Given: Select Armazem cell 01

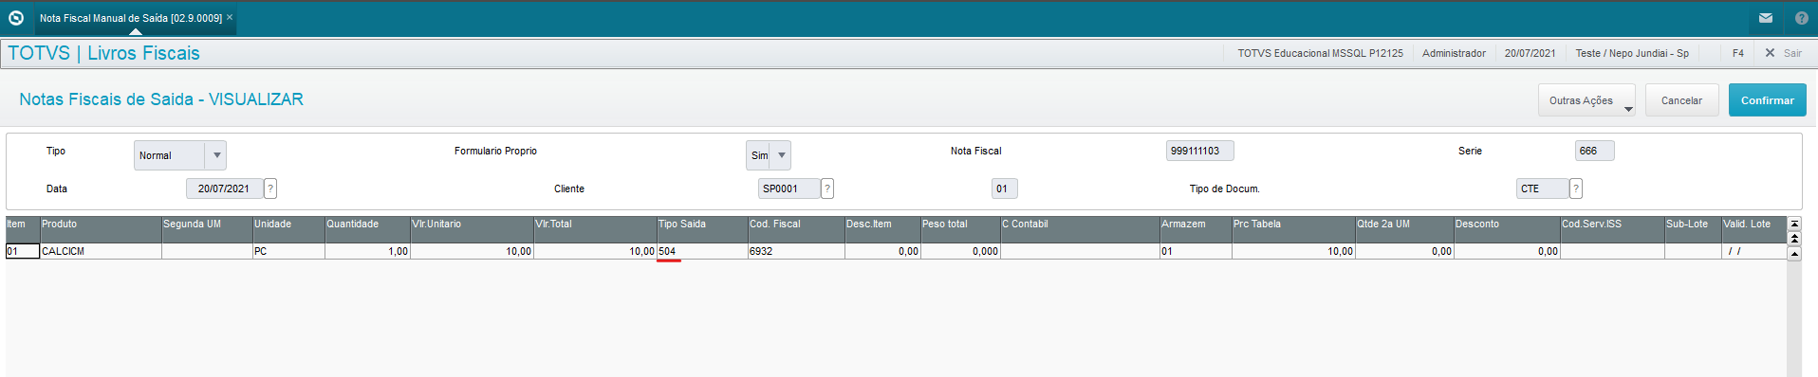Looking at the screenshot, I should 1196,251.
